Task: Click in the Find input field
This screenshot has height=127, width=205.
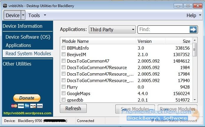Action: (164, 30)
